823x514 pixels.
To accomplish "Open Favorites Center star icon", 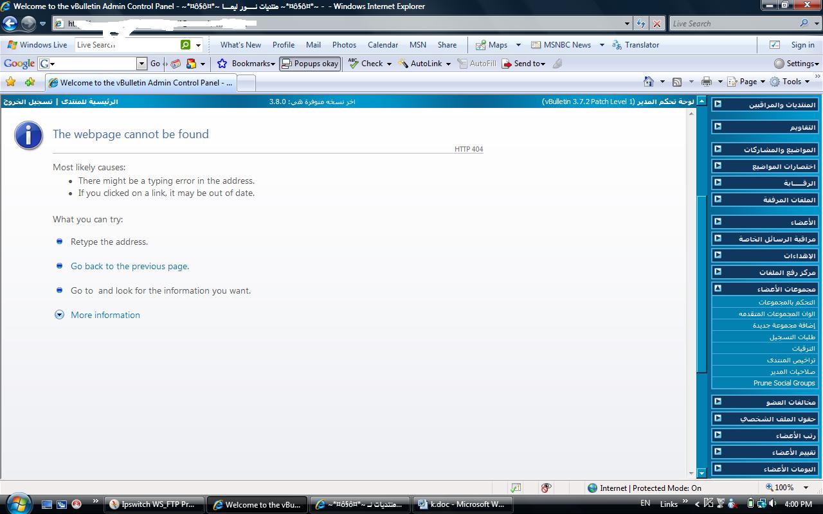I will (10, 82).
